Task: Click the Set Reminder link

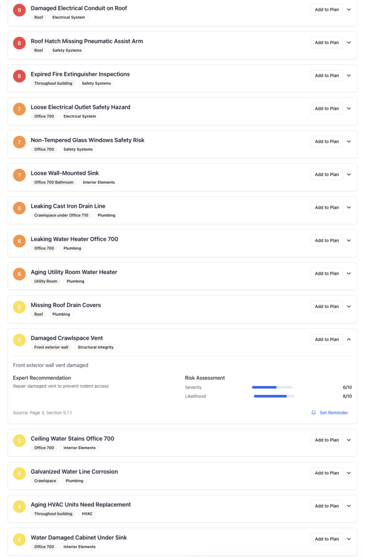Action: tap(333, 413)
